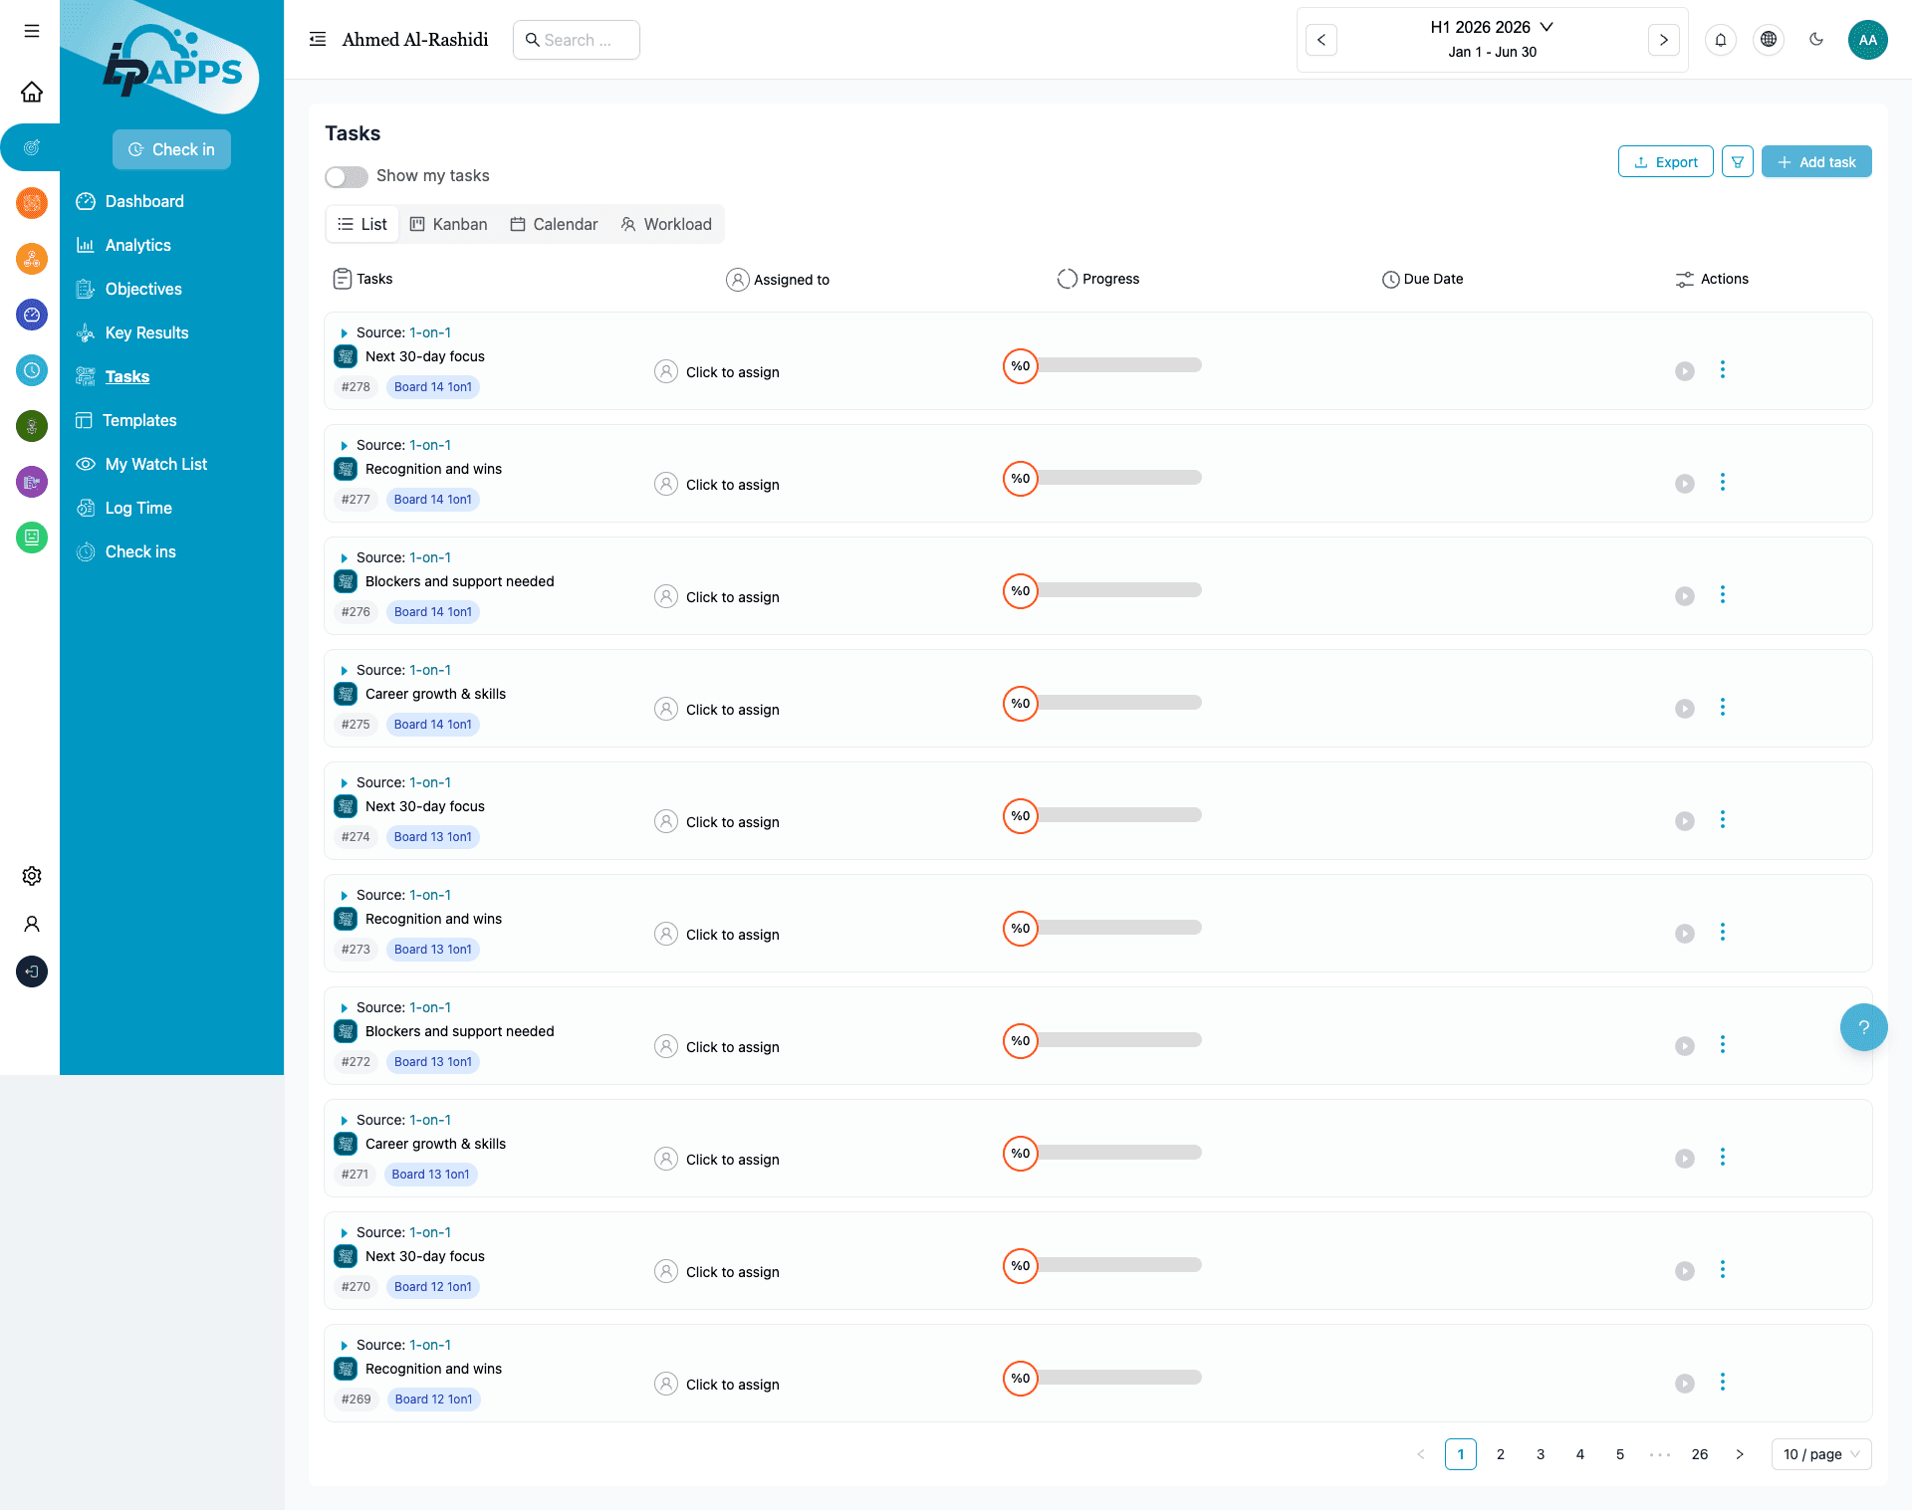Open the 10 / page size dropdown
The height and width of the screenshot is (1510, 1912).
click(1820, 1454)
